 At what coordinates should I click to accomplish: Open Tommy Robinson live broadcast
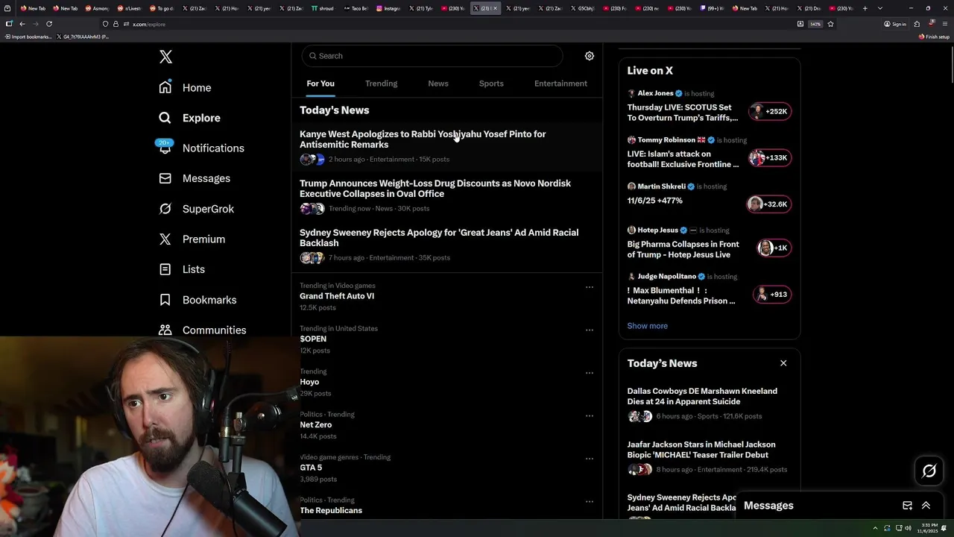click(x=709, y=154)
